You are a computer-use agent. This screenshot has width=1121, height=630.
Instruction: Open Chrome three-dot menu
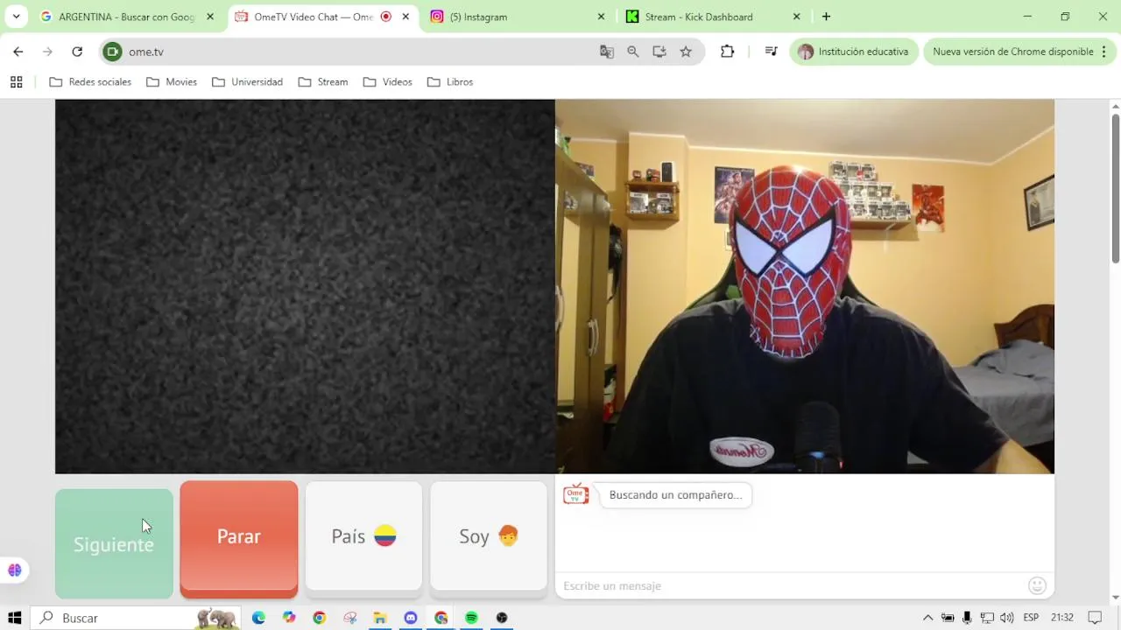click(x=1106, y=52)
